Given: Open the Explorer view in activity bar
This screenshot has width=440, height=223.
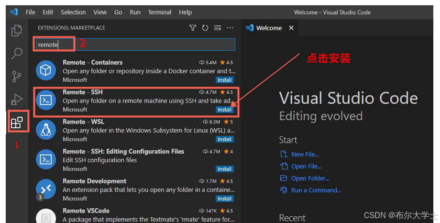Looking at the screenshot, I should coord(17,31).
